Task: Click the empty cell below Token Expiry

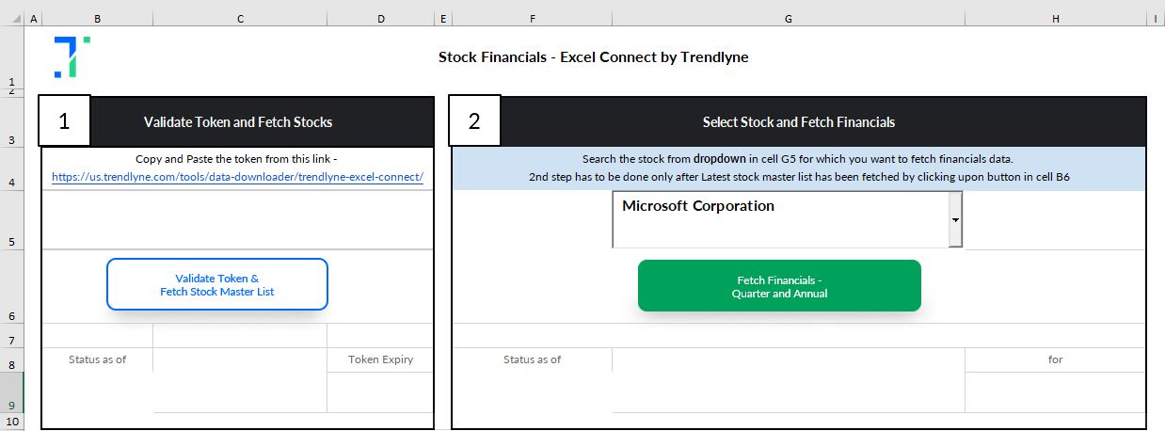Action: (x=380, y=392)
